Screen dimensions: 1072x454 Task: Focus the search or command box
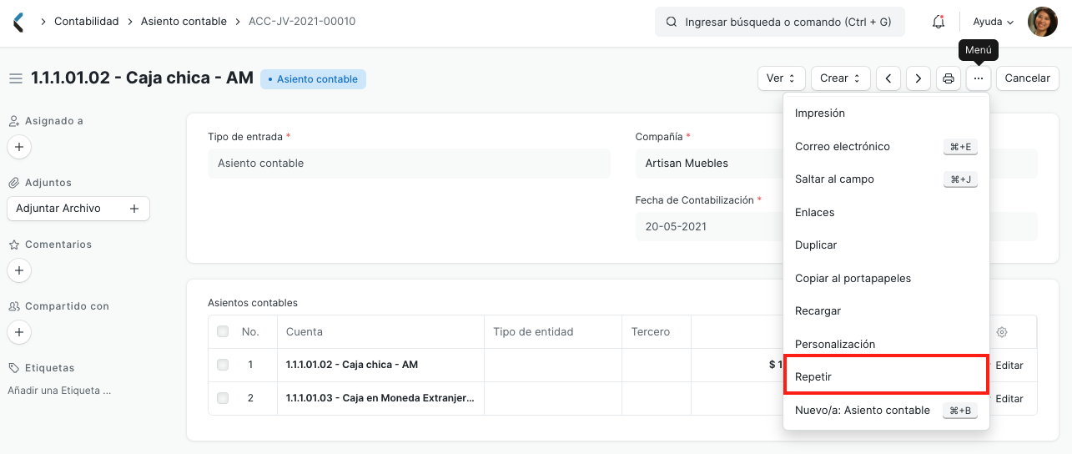(780, 22)
